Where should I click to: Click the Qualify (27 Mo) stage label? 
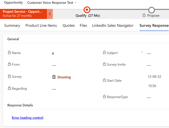88,15
